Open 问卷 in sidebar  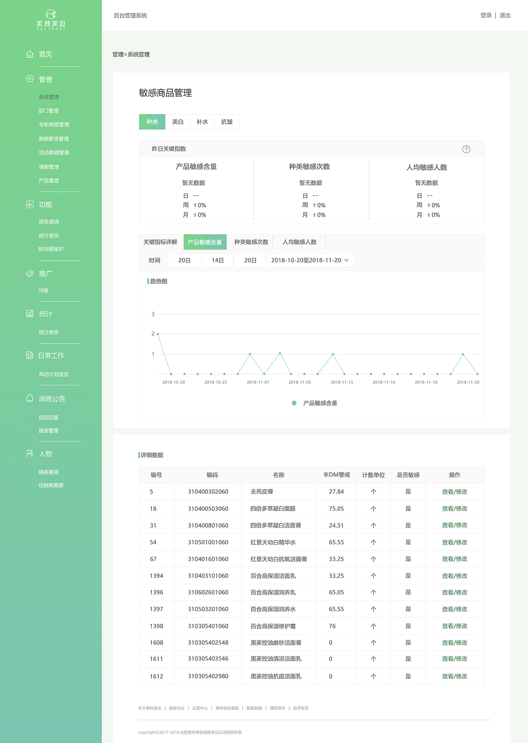(x=43, y=290)
